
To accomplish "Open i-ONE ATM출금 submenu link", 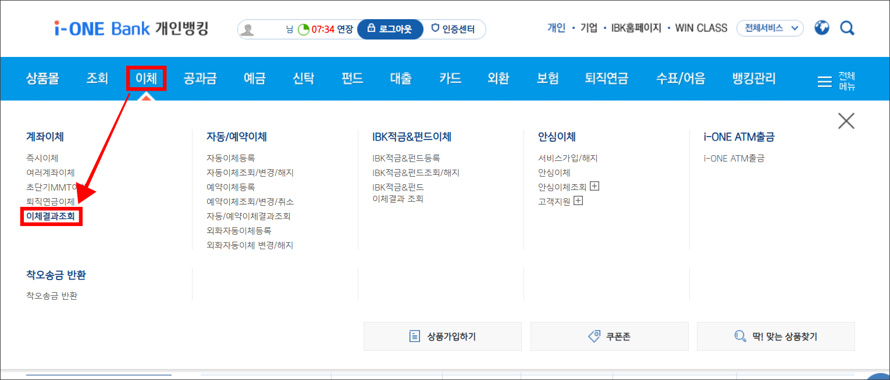I will (x=734, y=158).
